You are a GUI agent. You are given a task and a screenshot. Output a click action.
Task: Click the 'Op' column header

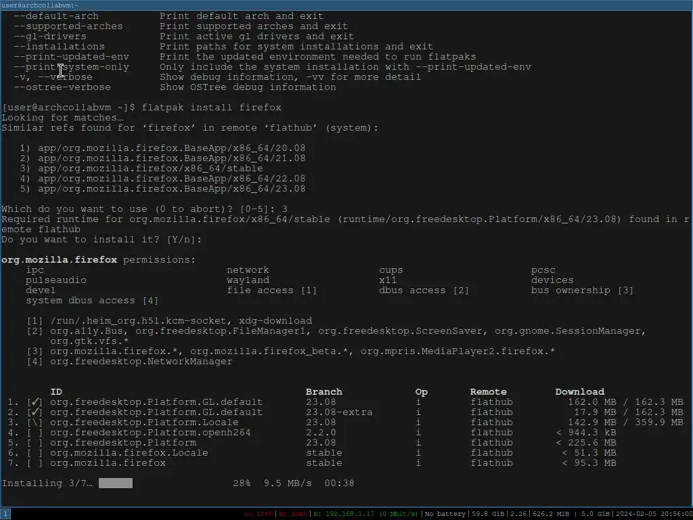[x=421, y=392]
